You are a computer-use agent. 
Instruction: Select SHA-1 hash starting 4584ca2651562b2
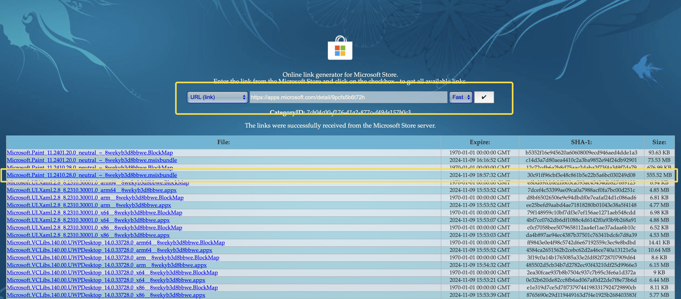[x=581, y=250]
